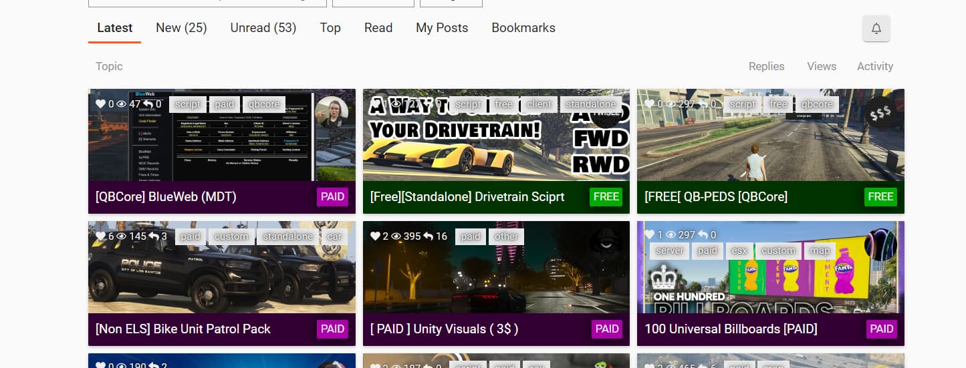This screenshot has height=368, width=966.
Task: Select the standalone tag on Drivetrain card
Action: pos(591,104)
